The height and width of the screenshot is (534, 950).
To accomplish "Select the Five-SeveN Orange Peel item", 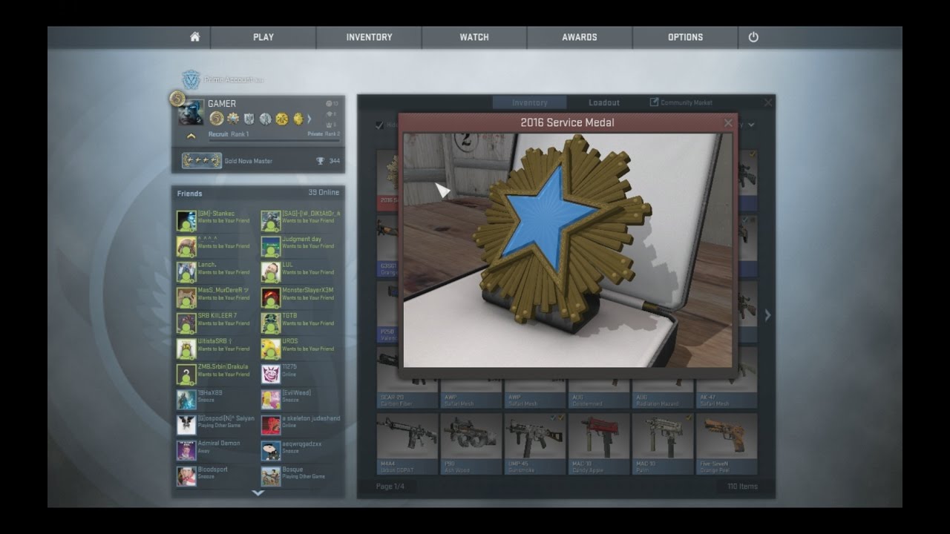I will tap(727, 444).
